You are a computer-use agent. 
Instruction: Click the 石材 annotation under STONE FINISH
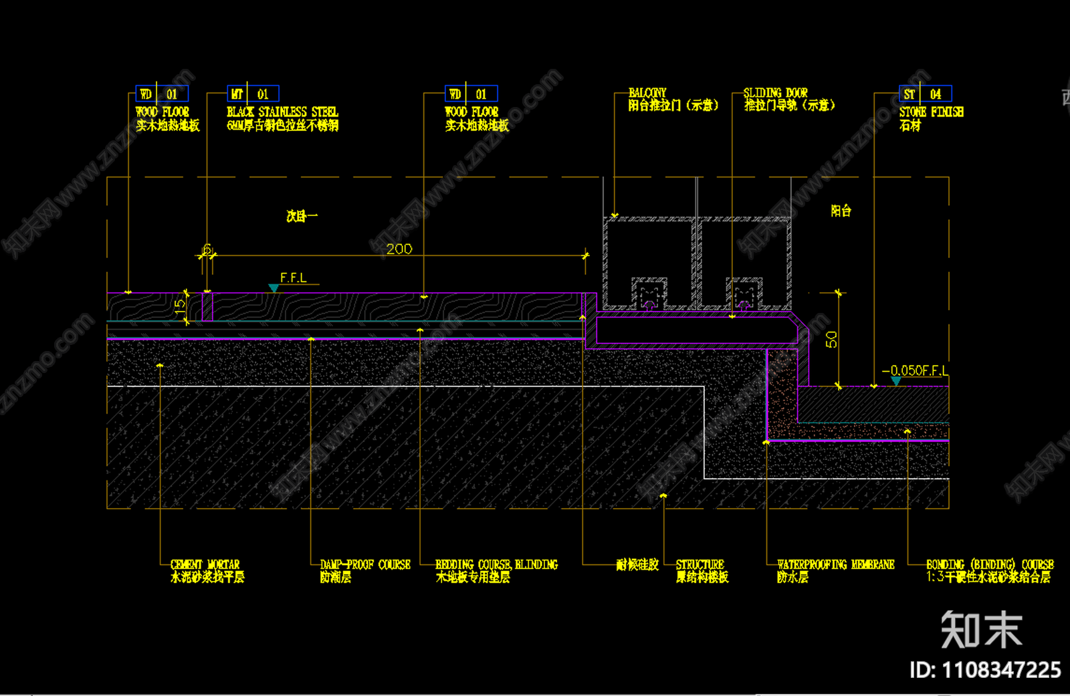pyautogui.click(x=910, y=125)
